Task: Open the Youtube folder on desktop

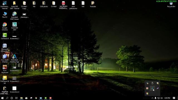Action: pos(93,4)
